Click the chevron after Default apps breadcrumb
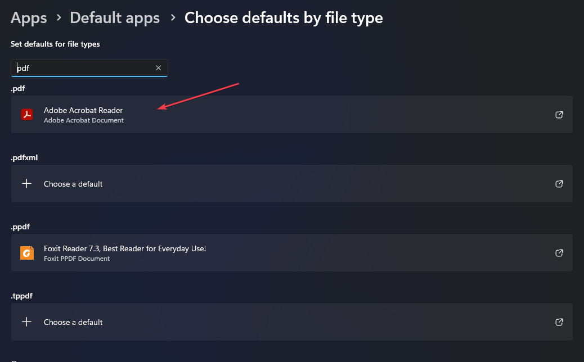The width and height of the screenshot is (584, 362). click(173, 17)
